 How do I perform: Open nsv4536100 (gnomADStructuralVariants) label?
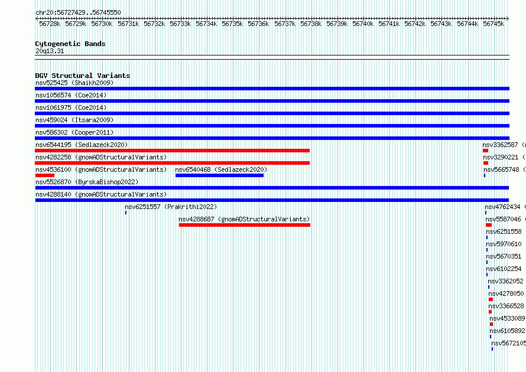[101, 169]
